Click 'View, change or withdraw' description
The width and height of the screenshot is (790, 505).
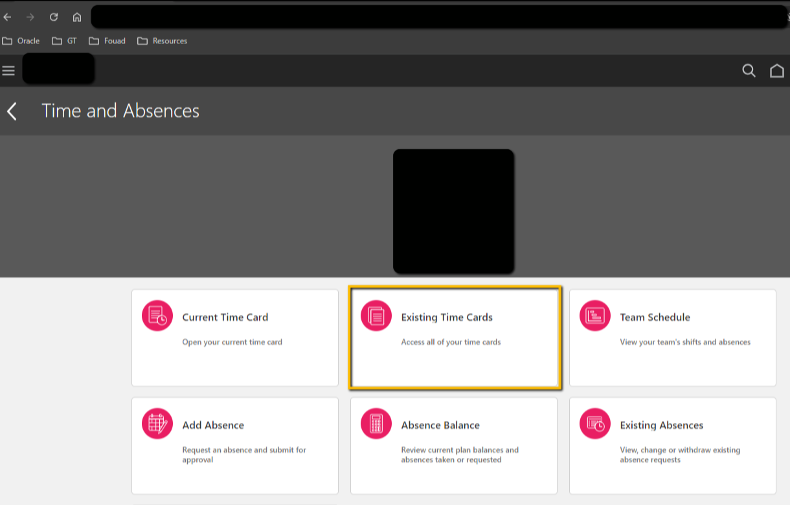coord(680,455)
